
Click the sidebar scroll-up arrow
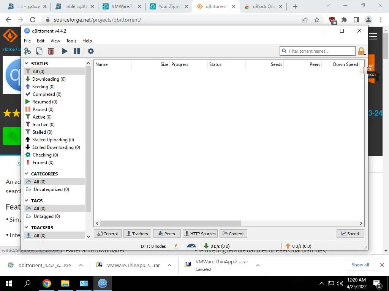[88, 63]
